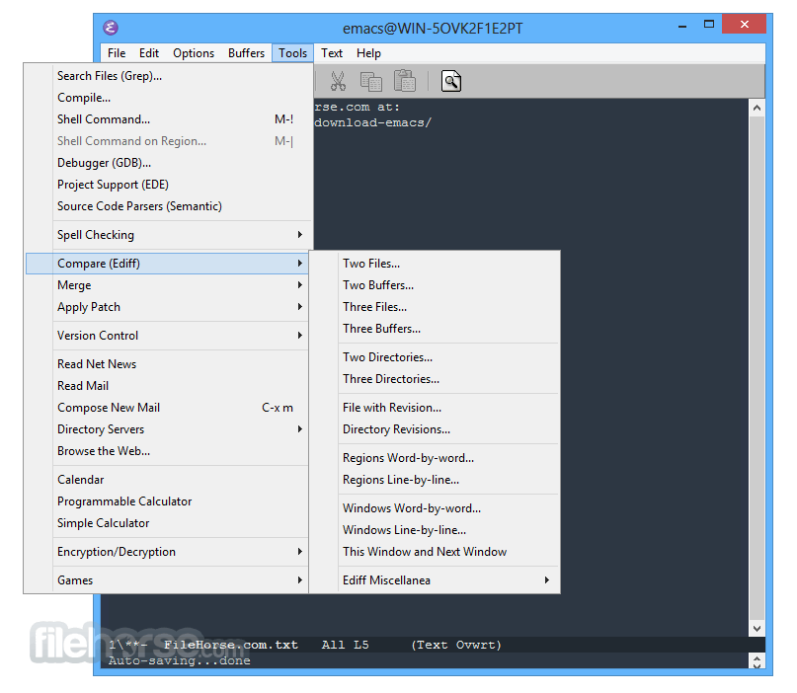This screenshot has height=693, width=797.
Task: Close the open Tools menu
Action: [x=292, y=53]
